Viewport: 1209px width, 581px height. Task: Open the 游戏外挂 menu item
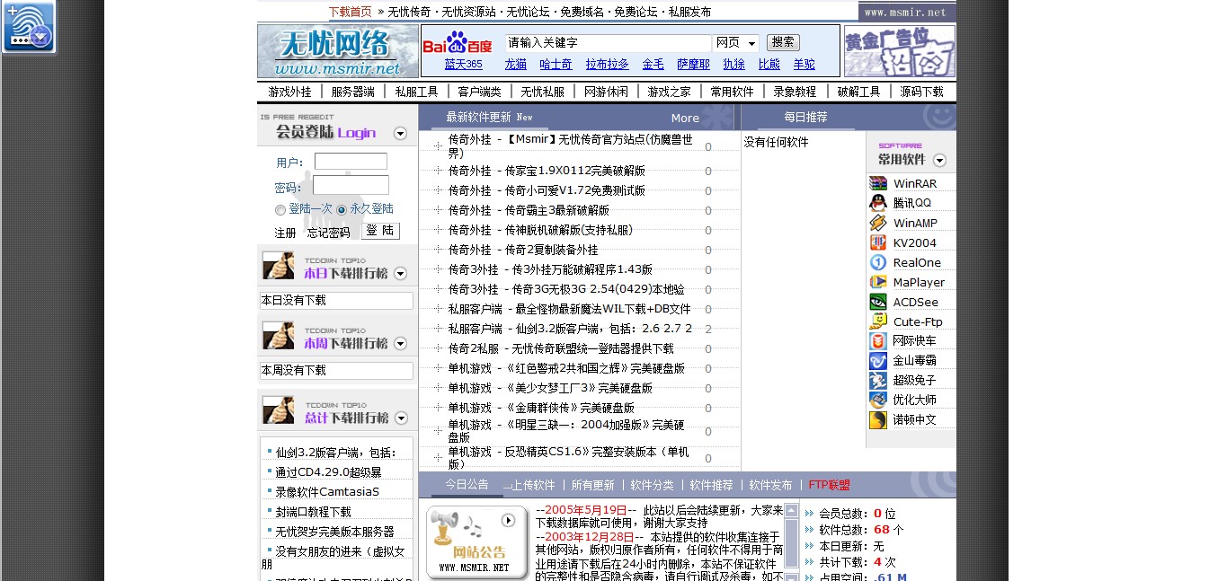click(289, 92)
